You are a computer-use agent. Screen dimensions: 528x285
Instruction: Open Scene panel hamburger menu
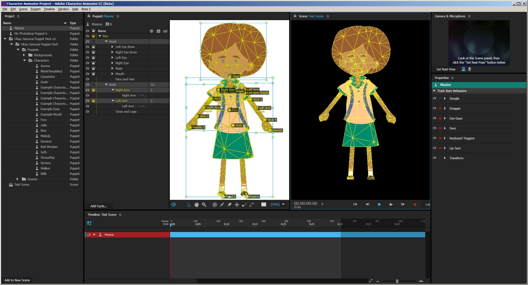(328, 16)
